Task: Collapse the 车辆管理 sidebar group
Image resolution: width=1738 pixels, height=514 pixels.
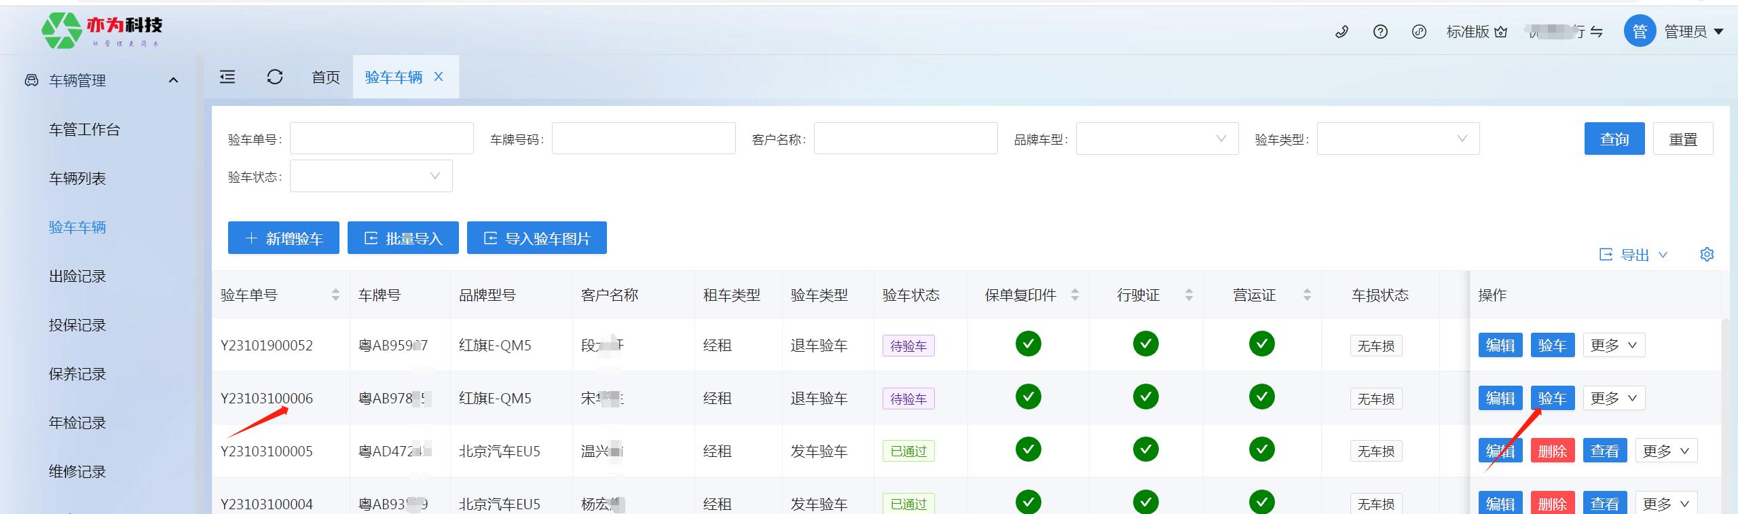Action: pyautogui.click(x=173, y=80)
